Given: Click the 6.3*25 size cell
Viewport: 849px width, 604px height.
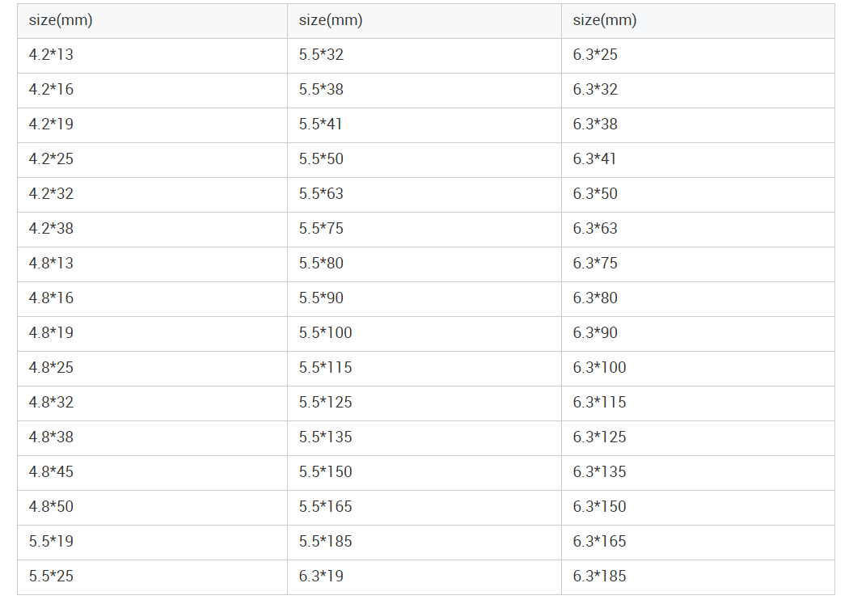Looking at the screenshot, I should click(x=595, y=55).
